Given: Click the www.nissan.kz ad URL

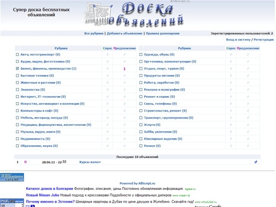Looking at the screenshot, I should point(181,195).
